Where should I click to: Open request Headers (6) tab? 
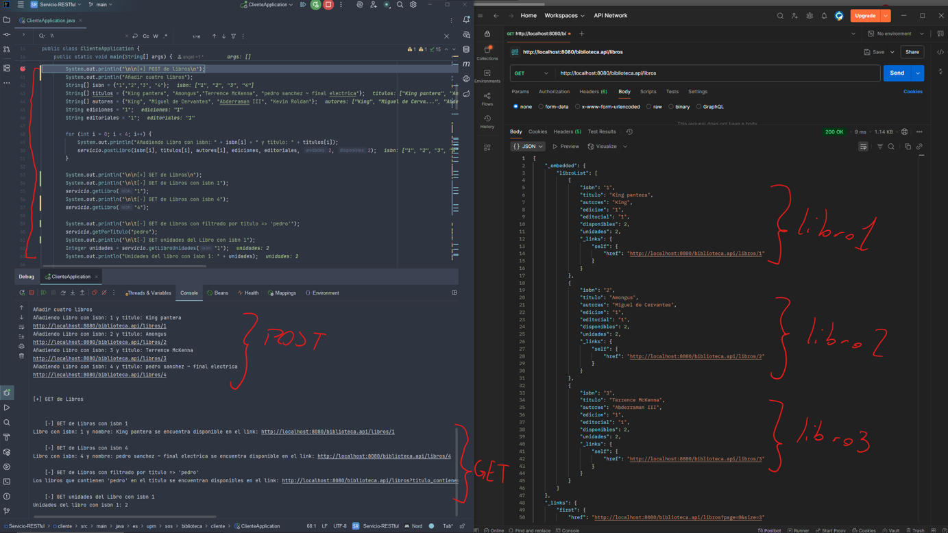pyautogui.click(x=593, y=92)
